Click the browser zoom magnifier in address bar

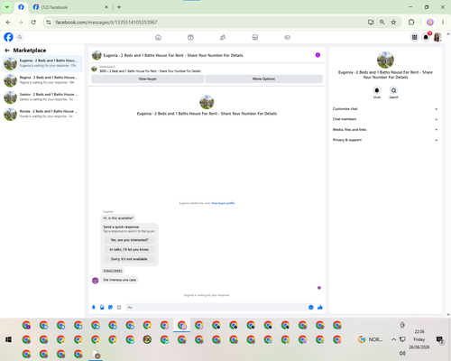(382, 23)
